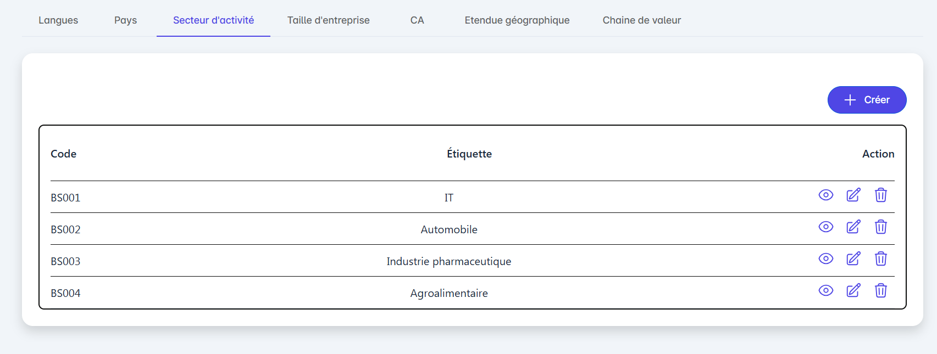Delete the Automobile sector row
Screen dimensions: 937x354
[880, 227]
